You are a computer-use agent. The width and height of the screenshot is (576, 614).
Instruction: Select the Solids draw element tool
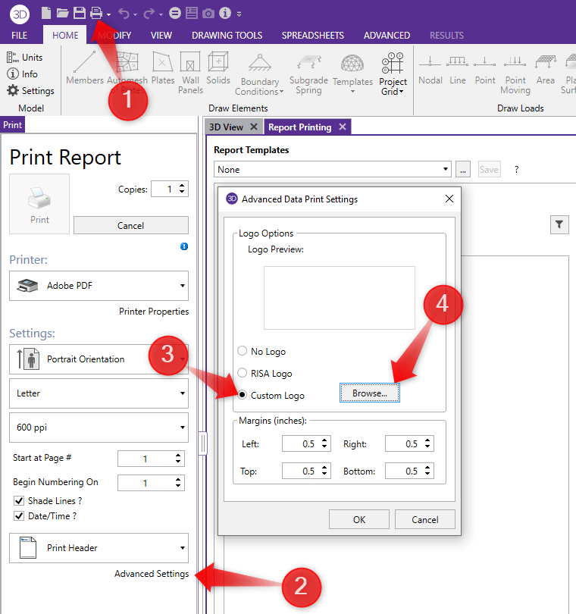point(218,62)
